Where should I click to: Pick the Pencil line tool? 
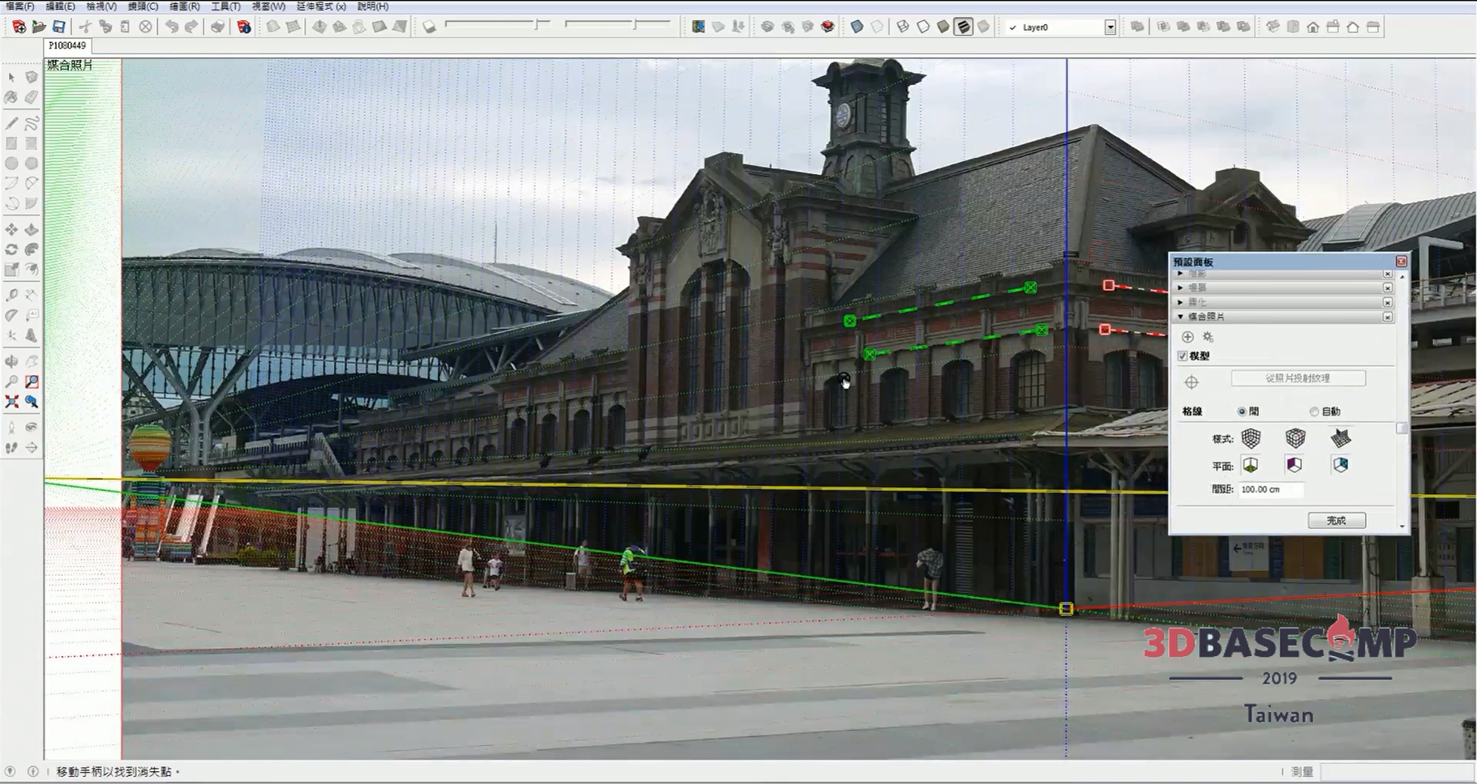(x=11, y=124)
